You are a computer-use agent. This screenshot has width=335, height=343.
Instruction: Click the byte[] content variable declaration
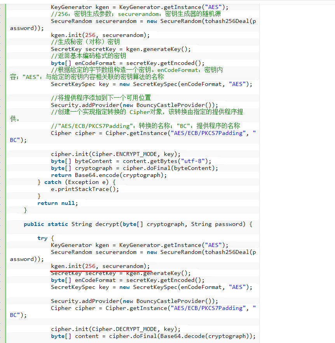coord(75,336)
